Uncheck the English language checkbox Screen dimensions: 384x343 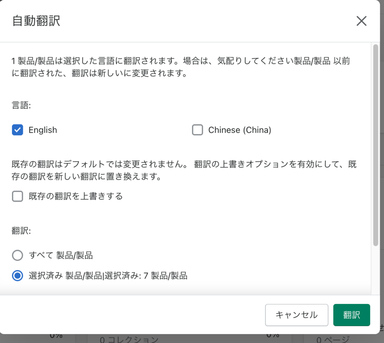(x=18, y=130)
